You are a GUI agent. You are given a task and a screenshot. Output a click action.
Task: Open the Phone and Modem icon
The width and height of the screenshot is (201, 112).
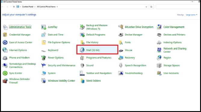click(5, 58)
